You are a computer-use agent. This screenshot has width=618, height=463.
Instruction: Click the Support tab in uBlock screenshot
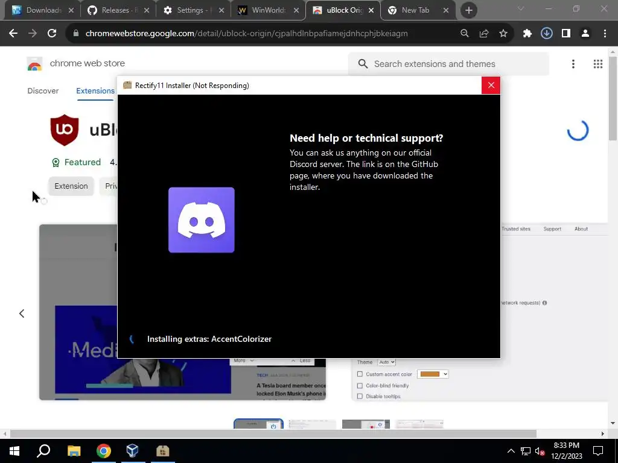[552, 228]
